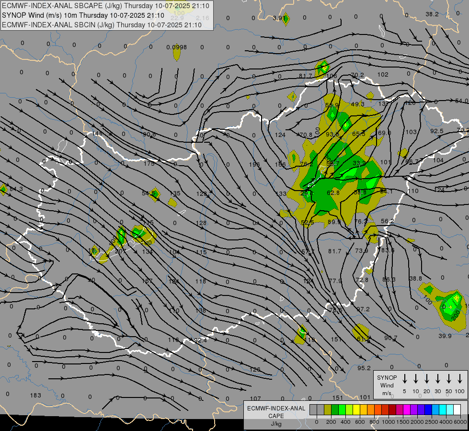This screenshot has width=469, height=431.
Task: Pick the dark green swatch in CAPE legend
Action: click(335, 409)
